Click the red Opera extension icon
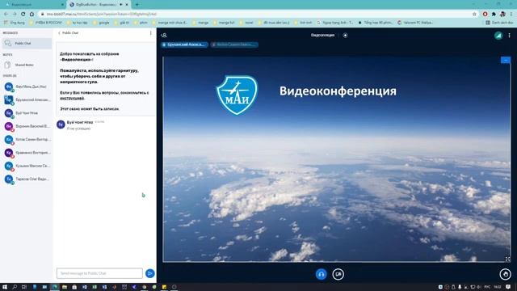 click(485, 15)
